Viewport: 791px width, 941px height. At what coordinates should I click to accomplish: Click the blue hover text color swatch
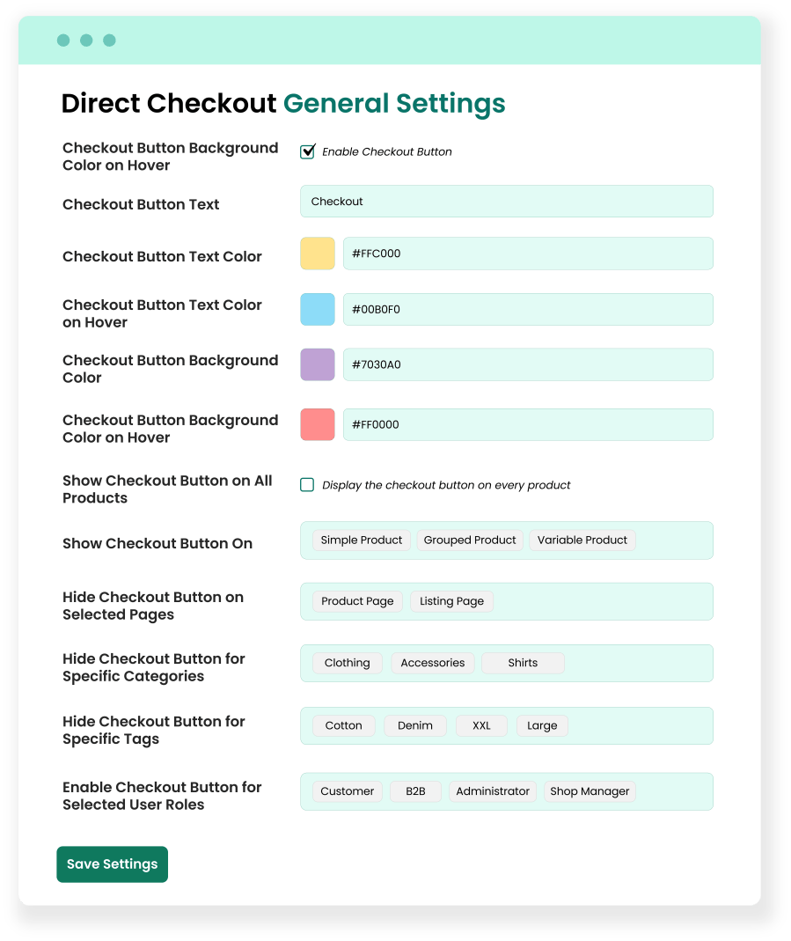tap(317, 309)
